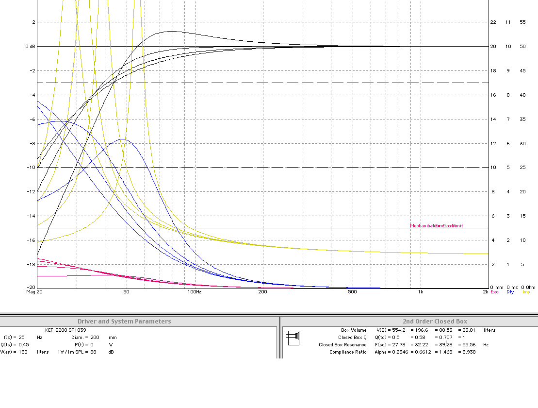538x408 pixels.
Task: Click the f(s) value 25
Action: click(x=22, y=337)
